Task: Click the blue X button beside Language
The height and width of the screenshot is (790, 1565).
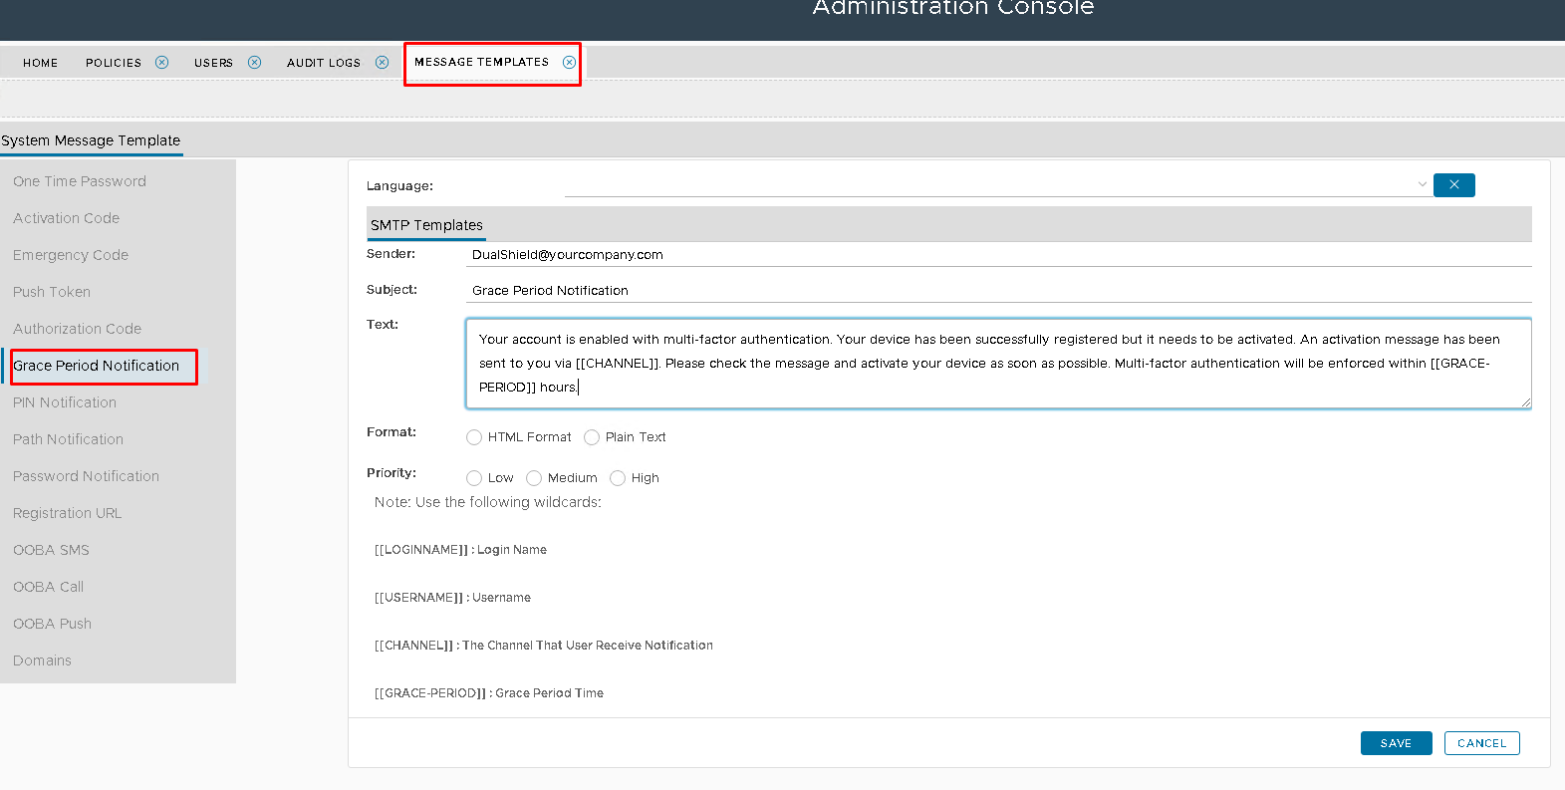Action: click(1453, 185)
